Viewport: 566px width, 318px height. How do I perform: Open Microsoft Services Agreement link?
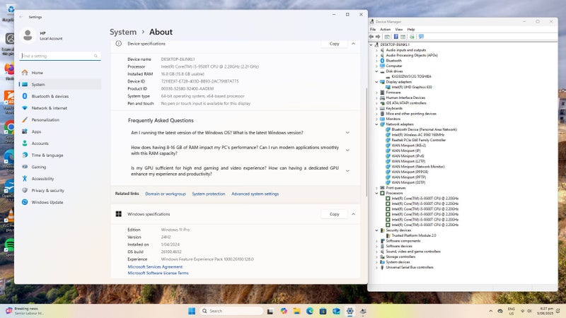coord(155,267)
